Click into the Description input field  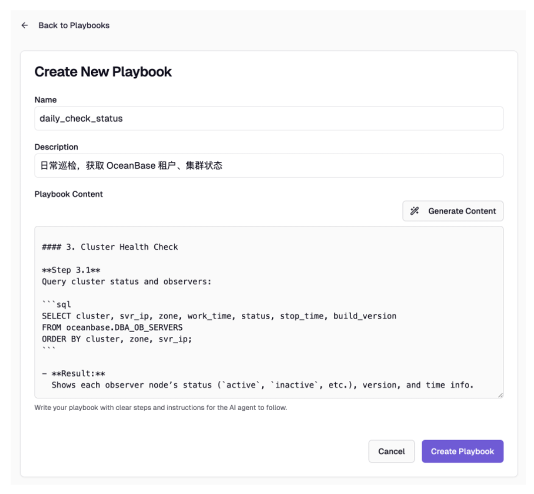click(x=268, y=165)
